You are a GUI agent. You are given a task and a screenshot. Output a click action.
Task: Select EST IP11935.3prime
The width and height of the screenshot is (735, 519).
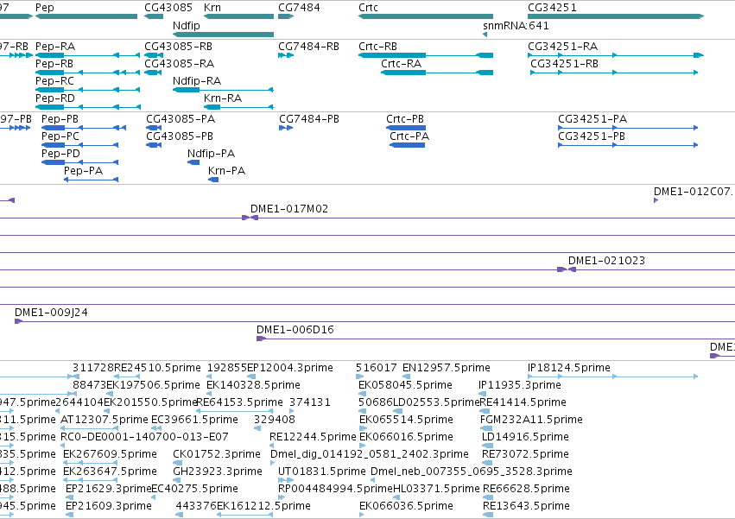tap(482, 394)
